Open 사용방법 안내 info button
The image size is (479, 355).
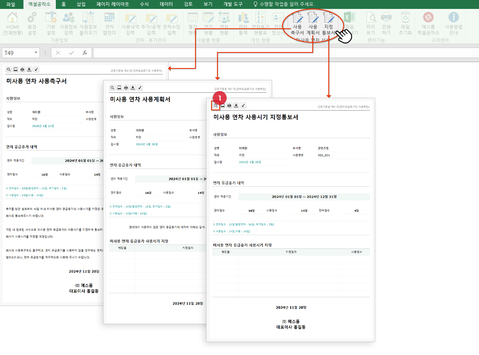click(x=453, y=23)
